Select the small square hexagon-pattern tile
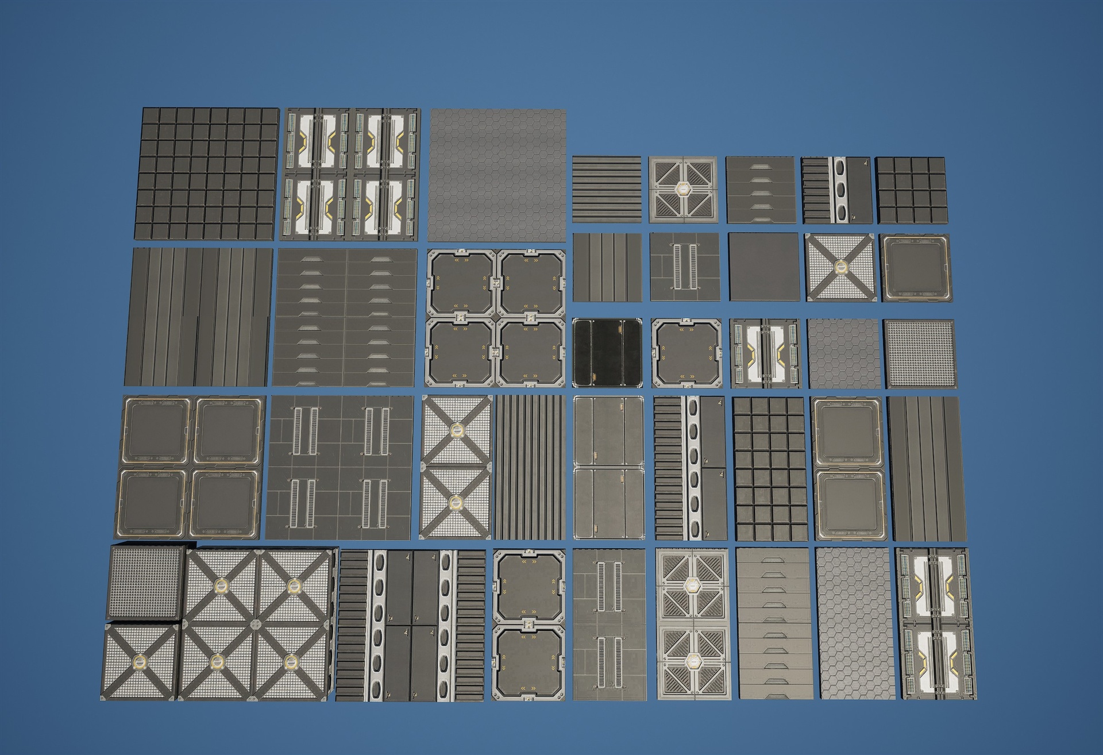Viewport: 1103px width, 755px height. click(843, 354)
